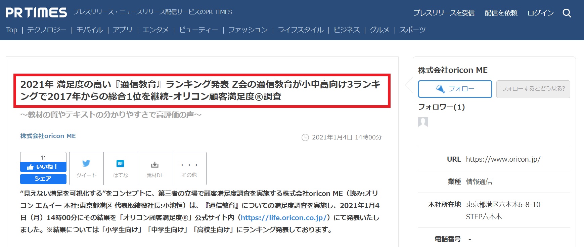This screenshot has height=247, width=584.
Task: Click the article headline about 通信教育 ranking
Action: 200,90
